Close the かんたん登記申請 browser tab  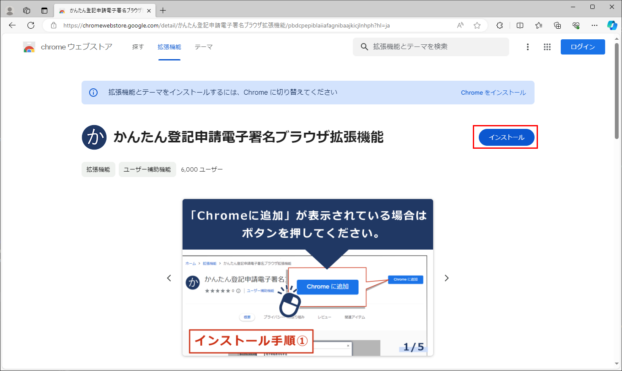pos(149,11)
